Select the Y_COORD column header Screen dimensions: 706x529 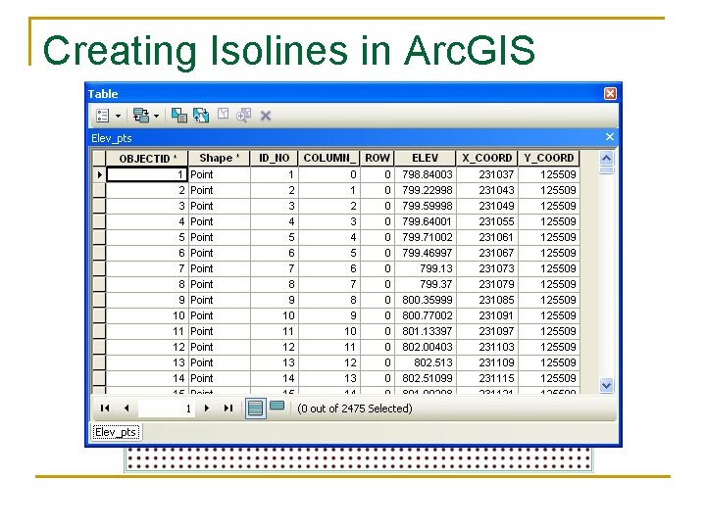click(548, 159)
